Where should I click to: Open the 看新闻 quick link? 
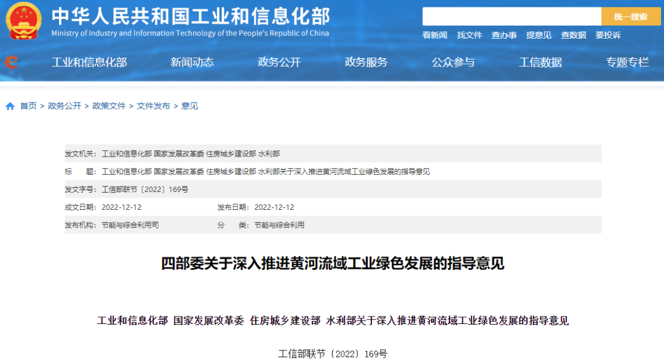[x=435, y=36]
